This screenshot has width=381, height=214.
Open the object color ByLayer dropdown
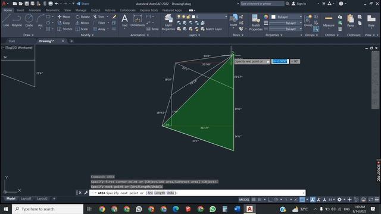287,17
